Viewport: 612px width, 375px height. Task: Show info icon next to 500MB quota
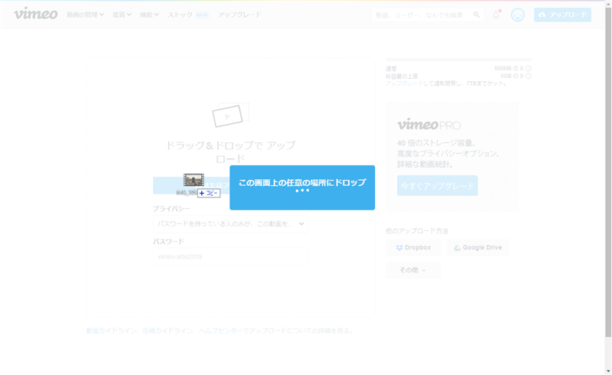528,68
